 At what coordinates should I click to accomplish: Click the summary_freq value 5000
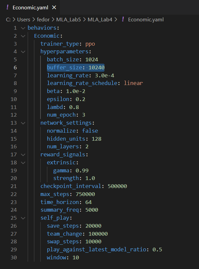point(92,210)
